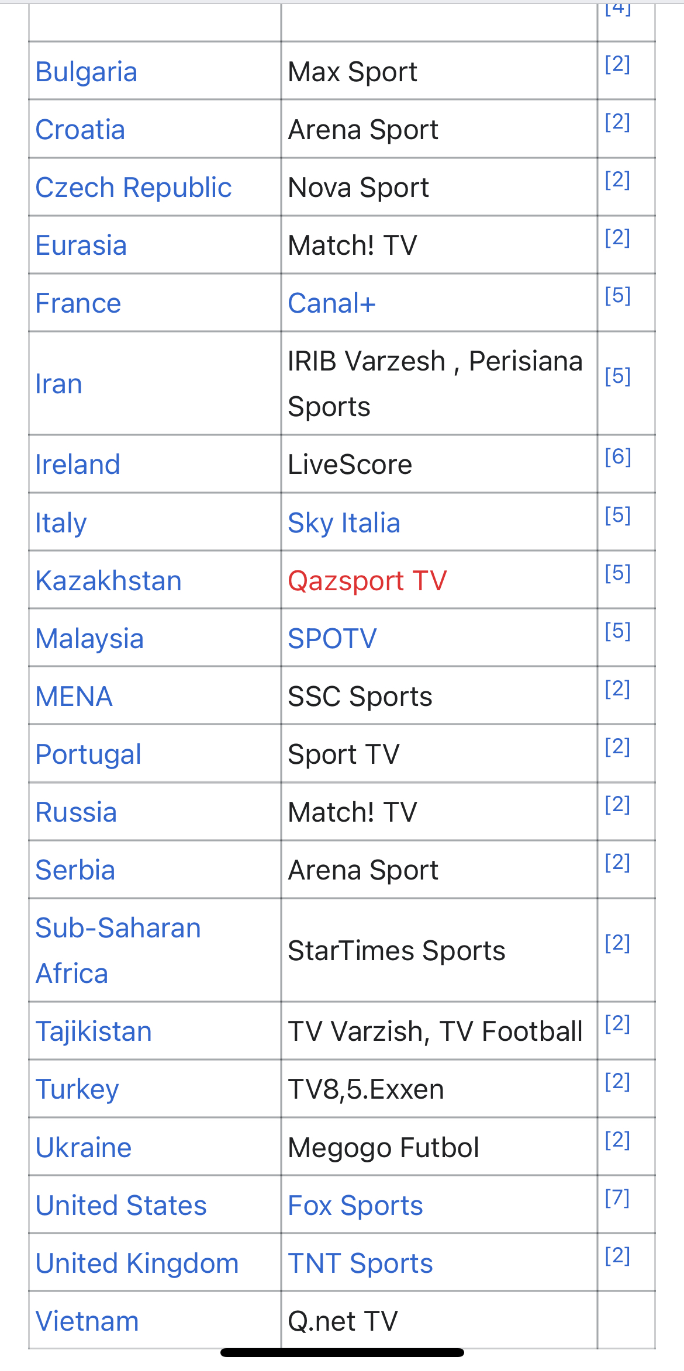Tap the Croatia link

[x=80, y=130]
